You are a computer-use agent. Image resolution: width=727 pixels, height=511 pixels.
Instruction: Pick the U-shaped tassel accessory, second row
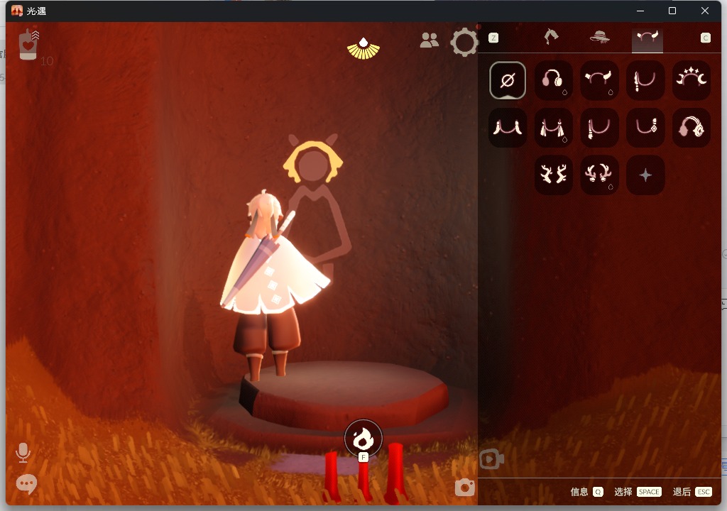click(599, 128)
